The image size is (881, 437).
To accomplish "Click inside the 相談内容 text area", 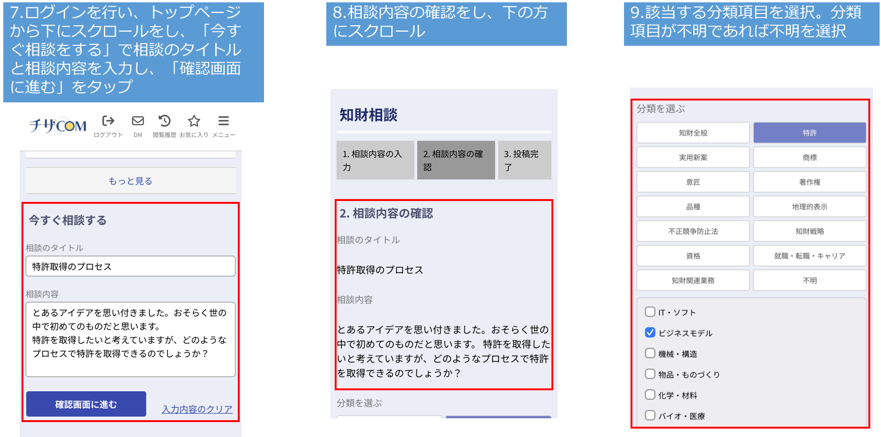I will pyautogui.click(x=131, y=339).
